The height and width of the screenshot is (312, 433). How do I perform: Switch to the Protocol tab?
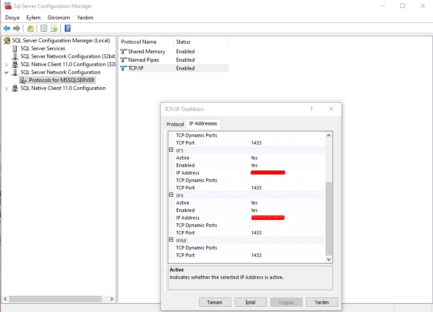[175, 124]
